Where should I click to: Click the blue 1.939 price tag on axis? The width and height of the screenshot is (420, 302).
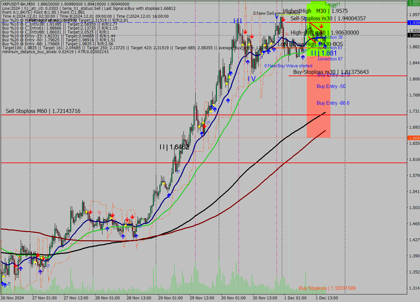[x=413, y=23]
